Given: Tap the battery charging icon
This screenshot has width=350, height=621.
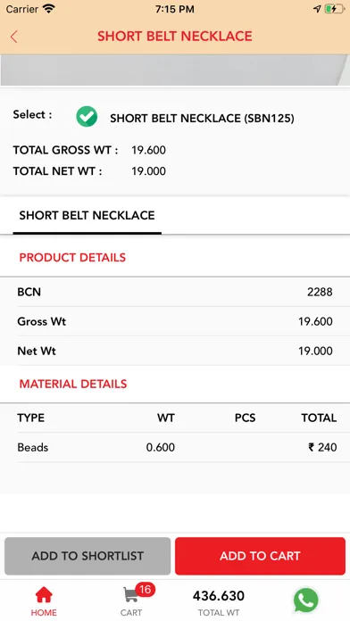Looking at the screenshot, I should point(334,9).
